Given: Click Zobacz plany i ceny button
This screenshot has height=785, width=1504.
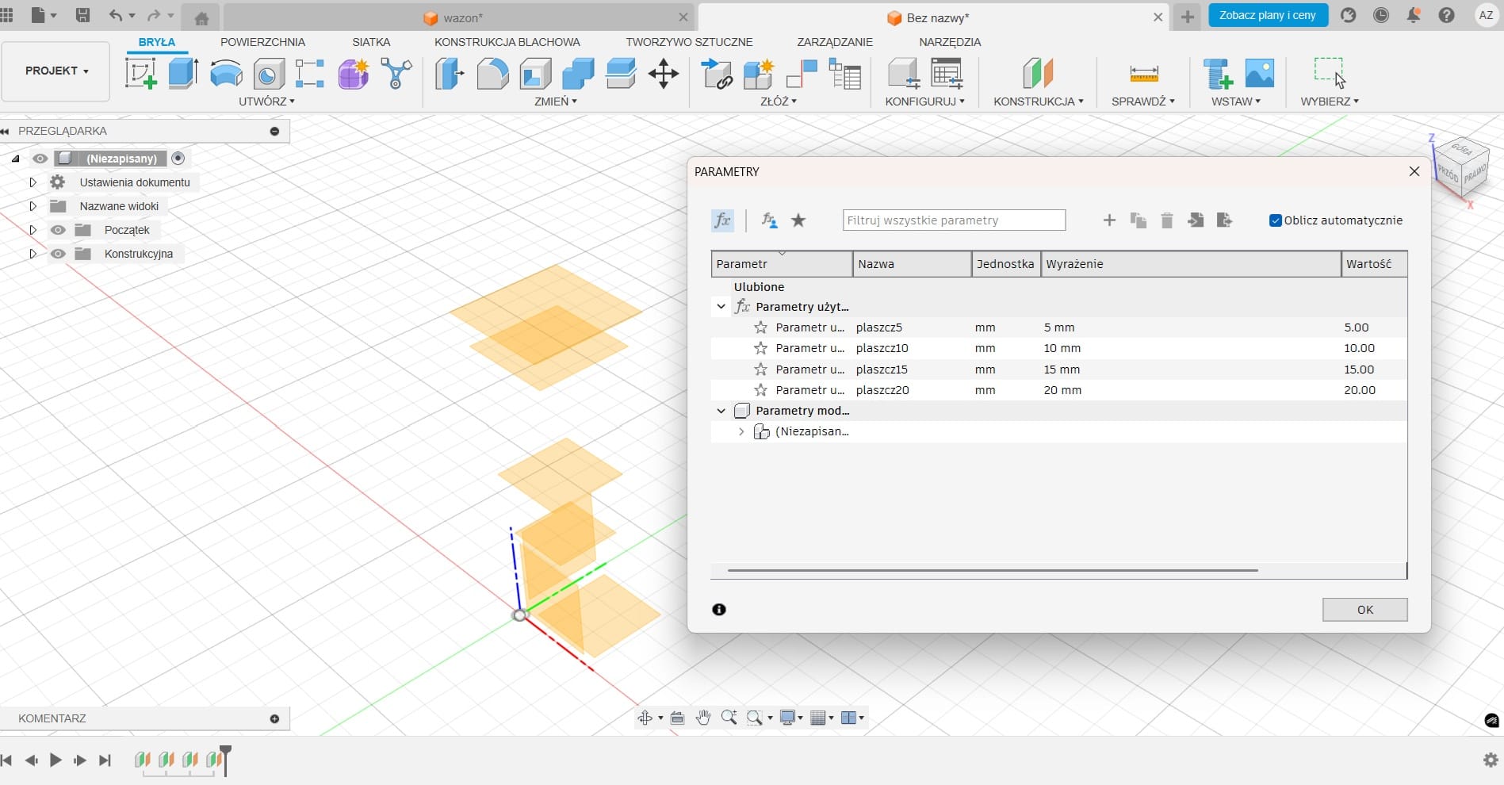Looking at the screenshot, I should [1267, 15].
